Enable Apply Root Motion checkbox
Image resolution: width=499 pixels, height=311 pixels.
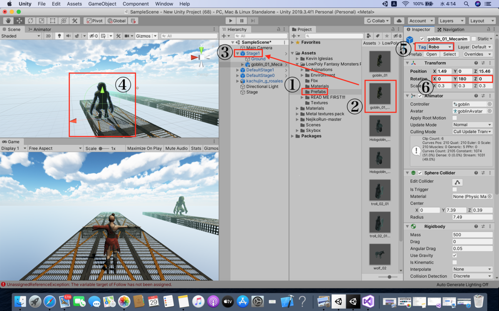[x=455, y=118]
